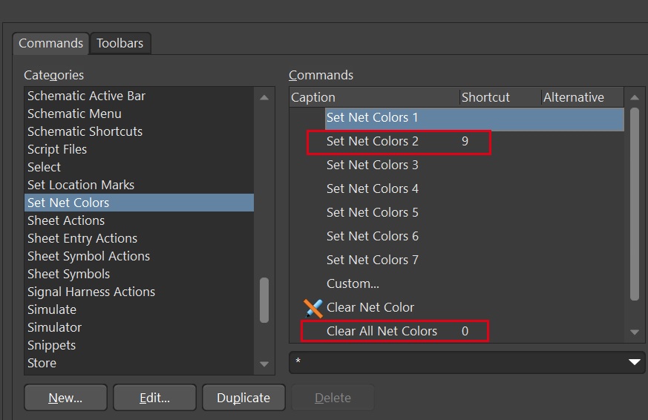The width and height of the screenshot is (648, 420).
Task: Switch to the Commands tab
Action: 50,43
